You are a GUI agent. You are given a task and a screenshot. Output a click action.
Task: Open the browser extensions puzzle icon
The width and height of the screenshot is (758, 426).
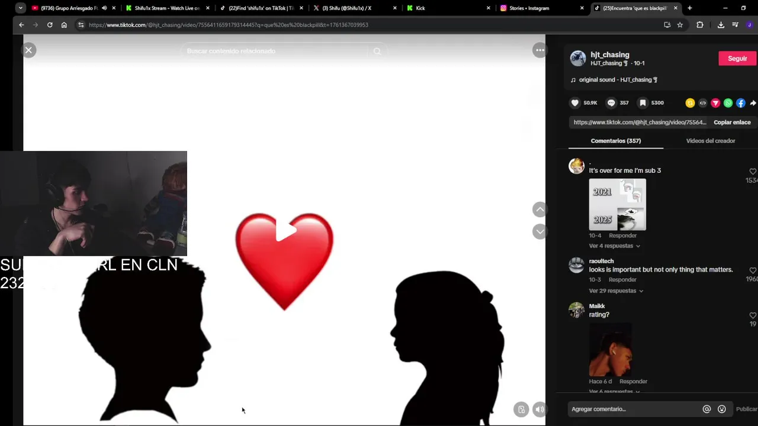(x=700, y=25)
